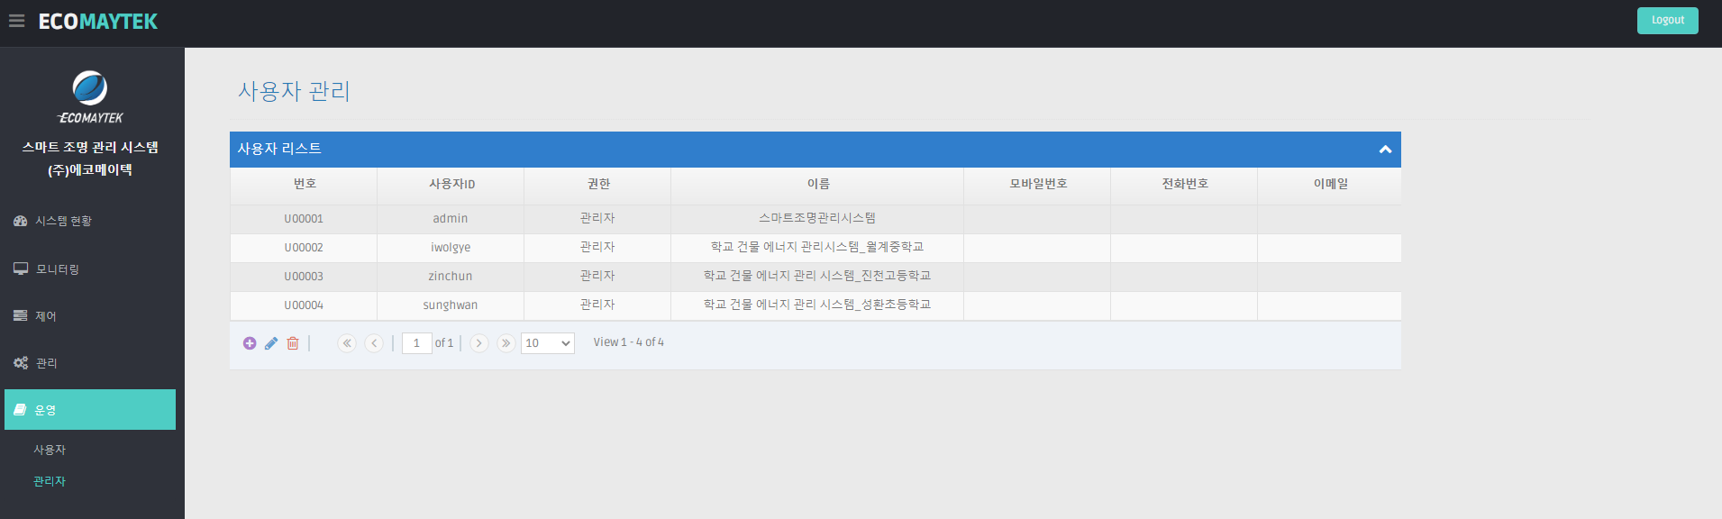Delete selected user with trash icon
The width and height of the screenshot is (1722, 519).
coord(293,343)
